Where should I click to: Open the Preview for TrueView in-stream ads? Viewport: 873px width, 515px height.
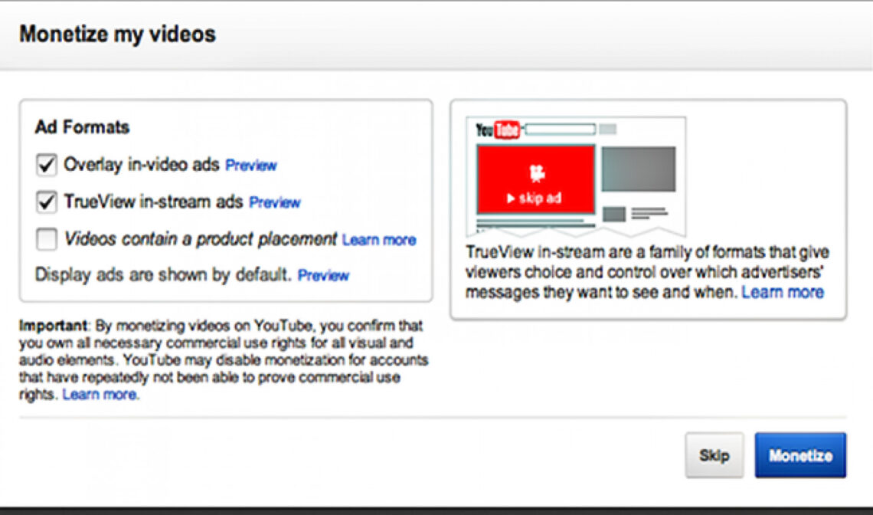pyautogui.click(x=274, y=202)
